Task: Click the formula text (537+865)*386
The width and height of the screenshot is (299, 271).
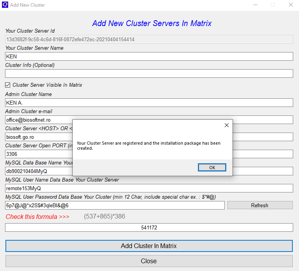Action: point(105,216)
